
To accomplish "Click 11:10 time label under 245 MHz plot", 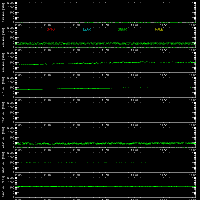I will (47, 25).
